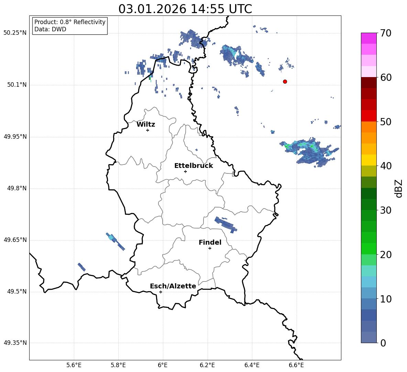Click the 49.5°N latitude label

point(17,291)
